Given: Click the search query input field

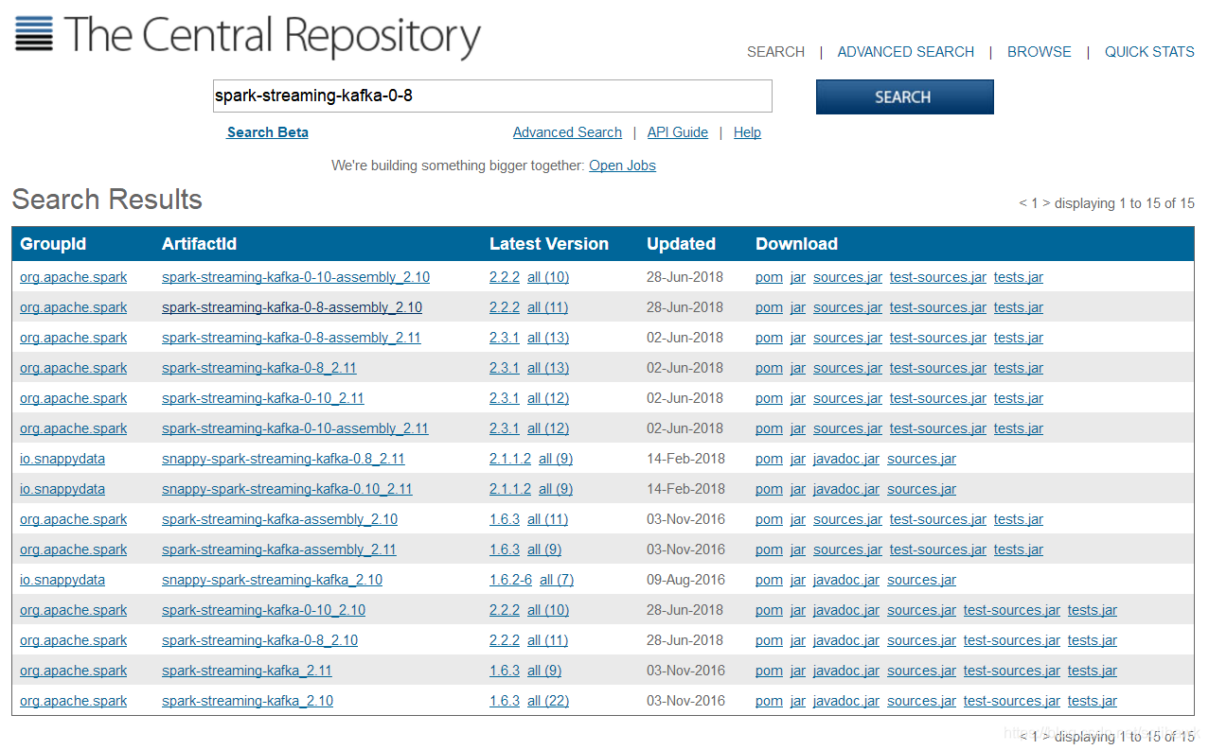Looking at the screenshot, I should pyautogui.click(x=492, y=96).
